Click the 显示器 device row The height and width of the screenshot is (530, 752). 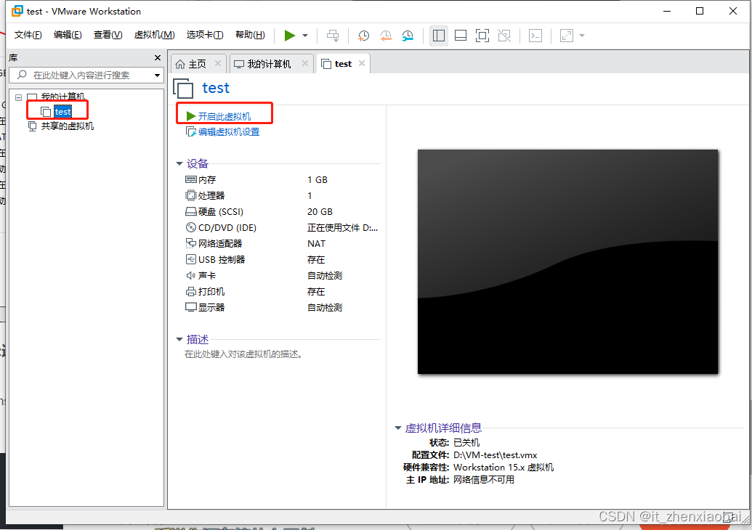click(282, 308)
